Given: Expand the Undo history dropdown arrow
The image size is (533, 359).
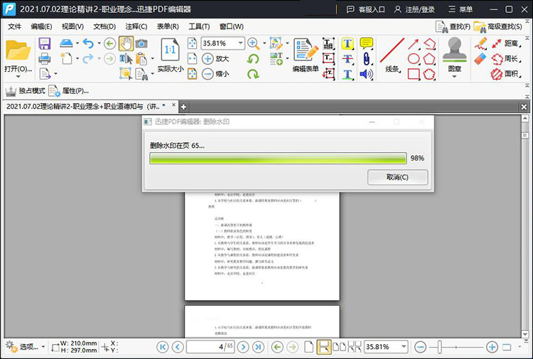Looking at the screenshot, I should [99, 43].
